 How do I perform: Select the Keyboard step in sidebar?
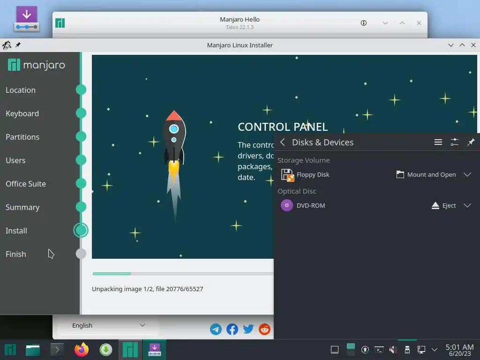pyautogui.click(x=22, y=113)
